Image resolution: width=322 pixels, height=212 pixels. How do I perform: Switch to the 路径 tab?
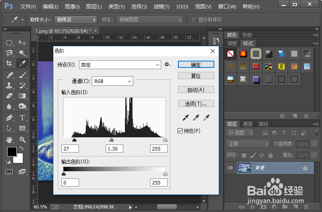tap(263, 124)
